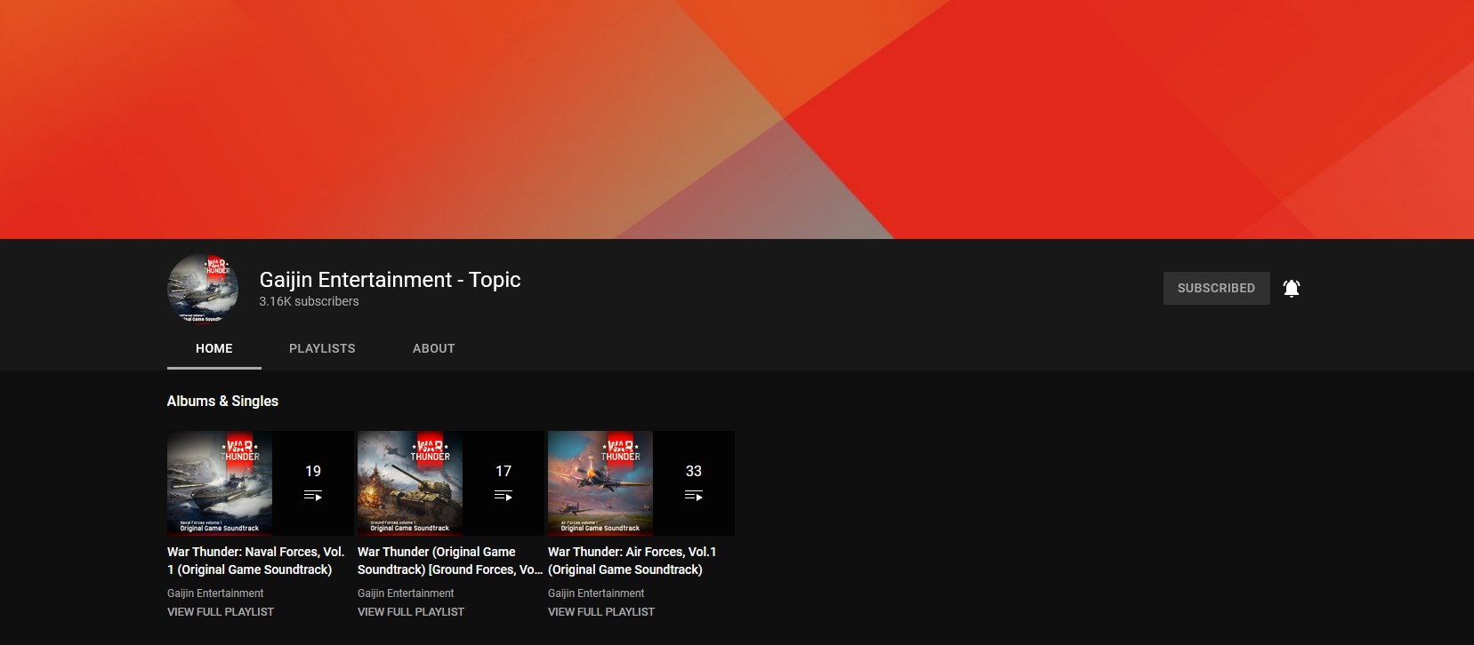
Task: Click the Albums & Singles section heading
Action: (222, 401)
